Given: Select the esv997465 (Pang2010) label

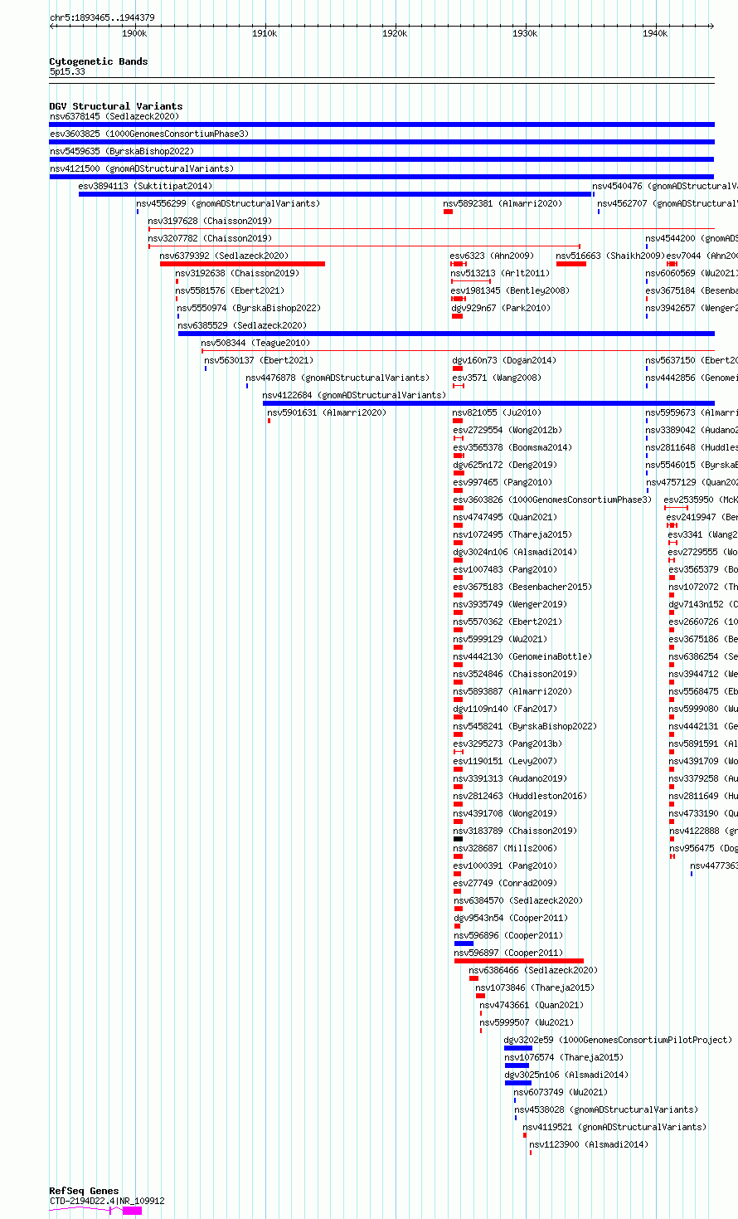Looking at the screenshot, I should (x=503, y=482).
